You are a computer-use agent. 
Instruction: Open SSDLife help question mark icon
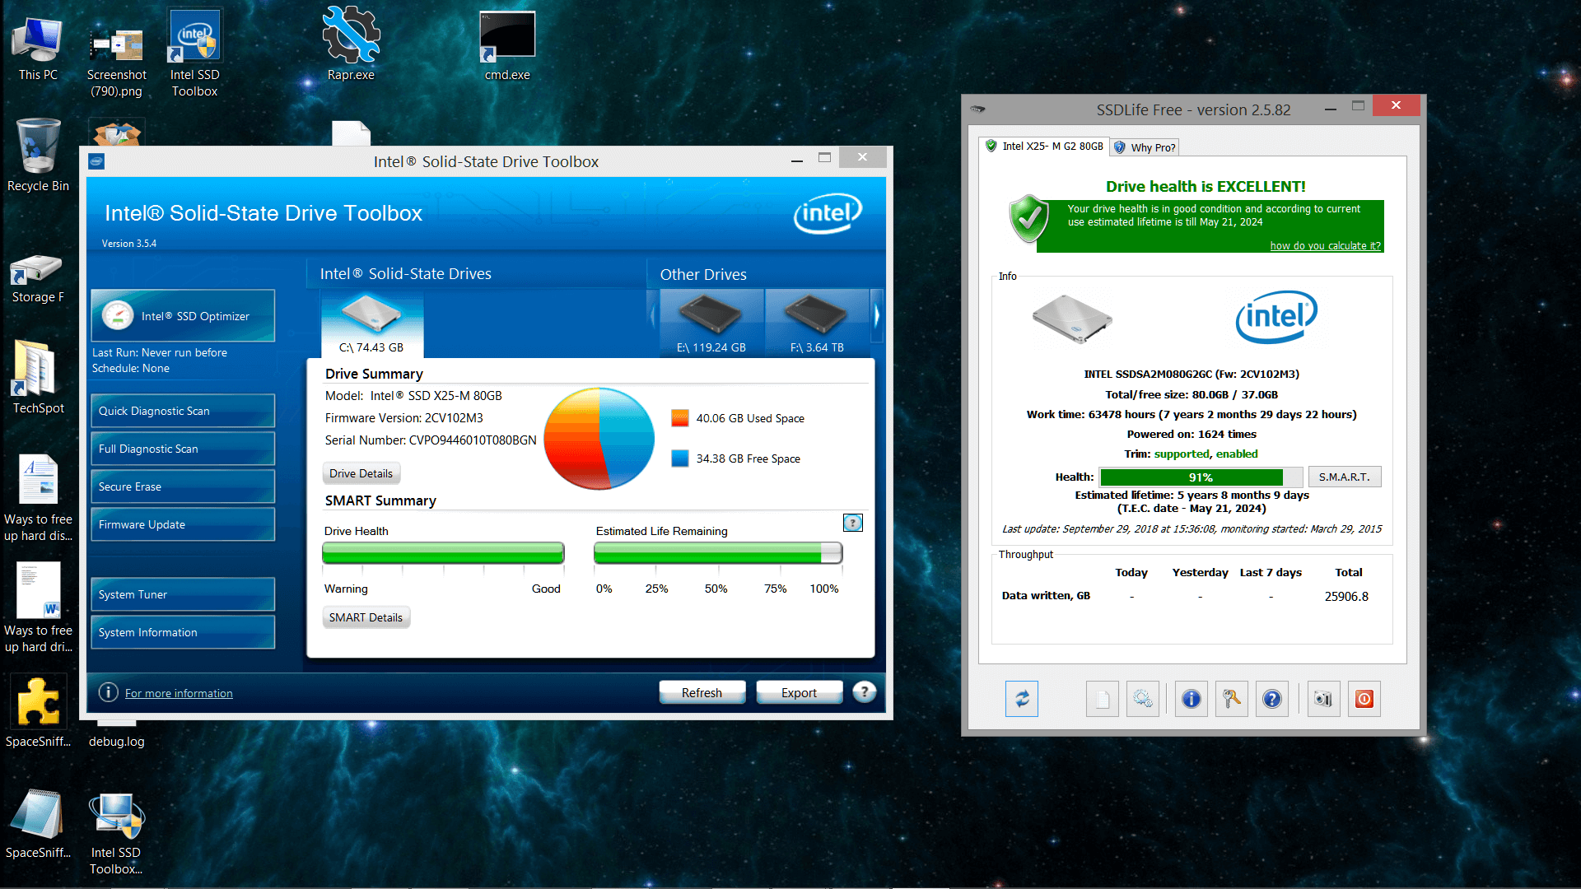coord(1272,699)
